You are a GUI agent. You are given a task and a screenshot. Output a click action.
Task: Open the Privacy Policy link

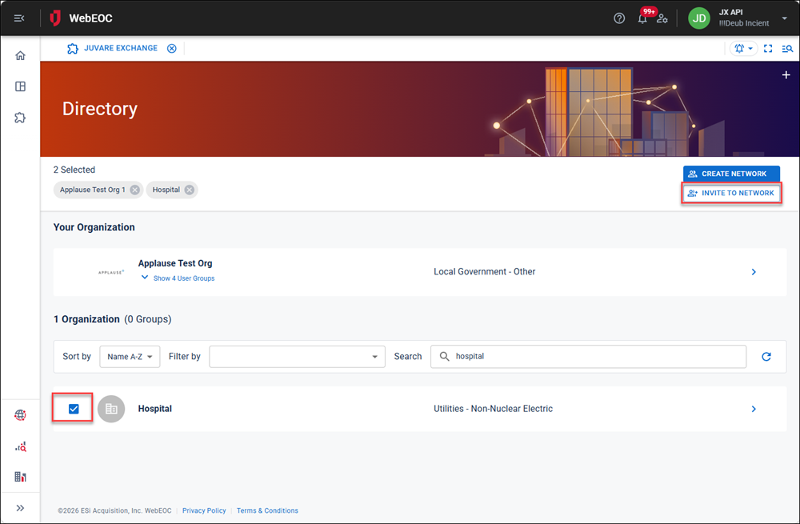(x=204, y=510)
